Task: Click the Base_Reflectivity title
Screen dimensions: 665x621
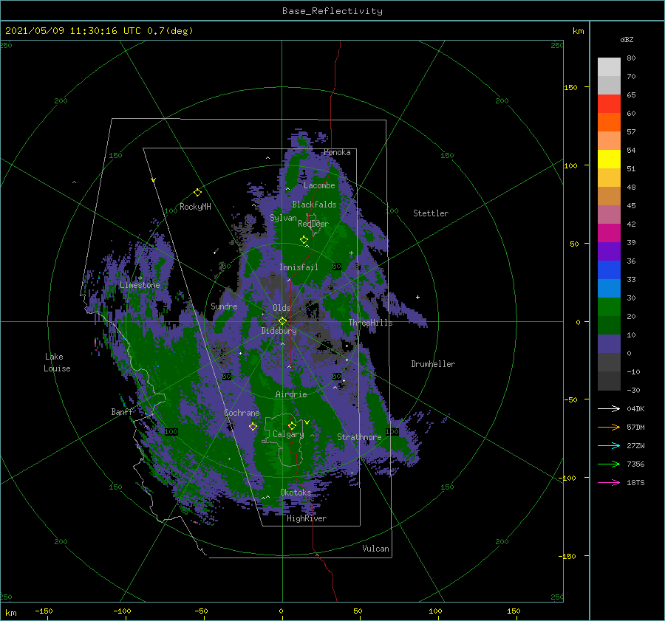Action: pyautogui.click(x=332, y=11)
